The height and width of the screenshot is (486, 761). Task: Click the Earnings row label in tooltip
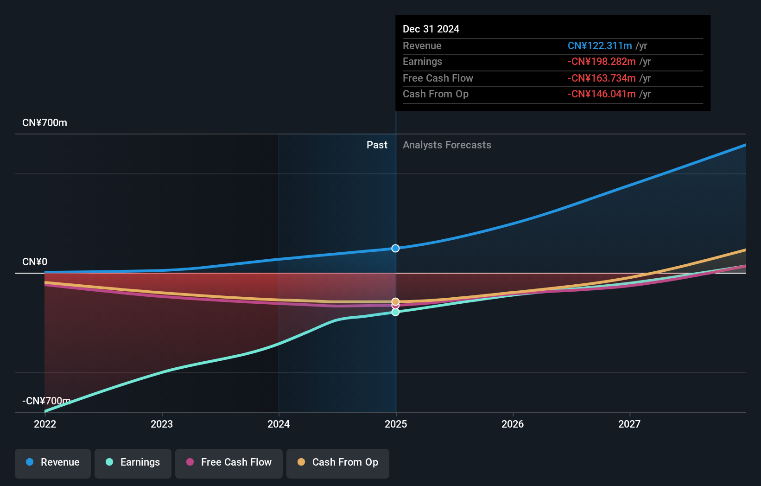(422, 62)
